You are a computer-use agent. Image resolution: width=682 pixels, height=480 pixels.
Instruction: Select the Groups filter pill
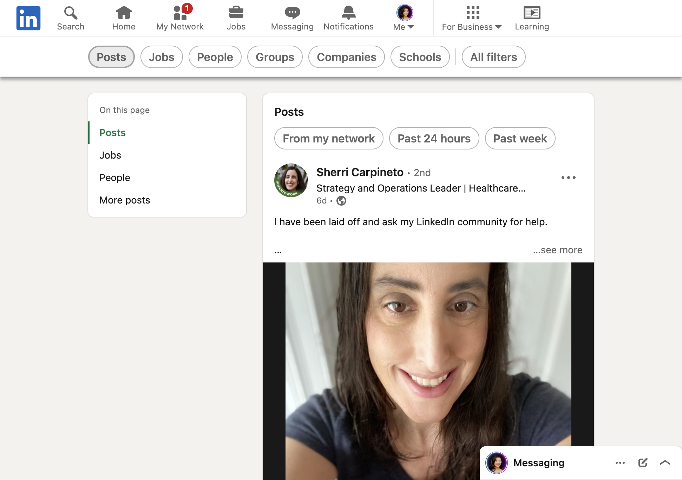(x=275, y=57)
